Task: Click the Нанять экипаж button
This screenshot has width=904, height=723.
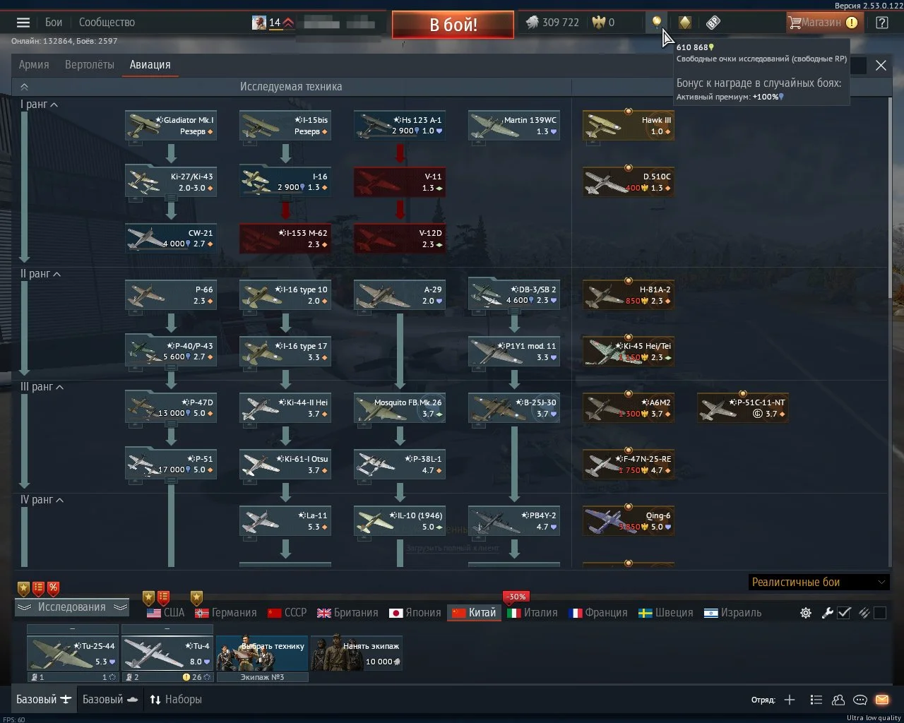Action: pos(357,653)
